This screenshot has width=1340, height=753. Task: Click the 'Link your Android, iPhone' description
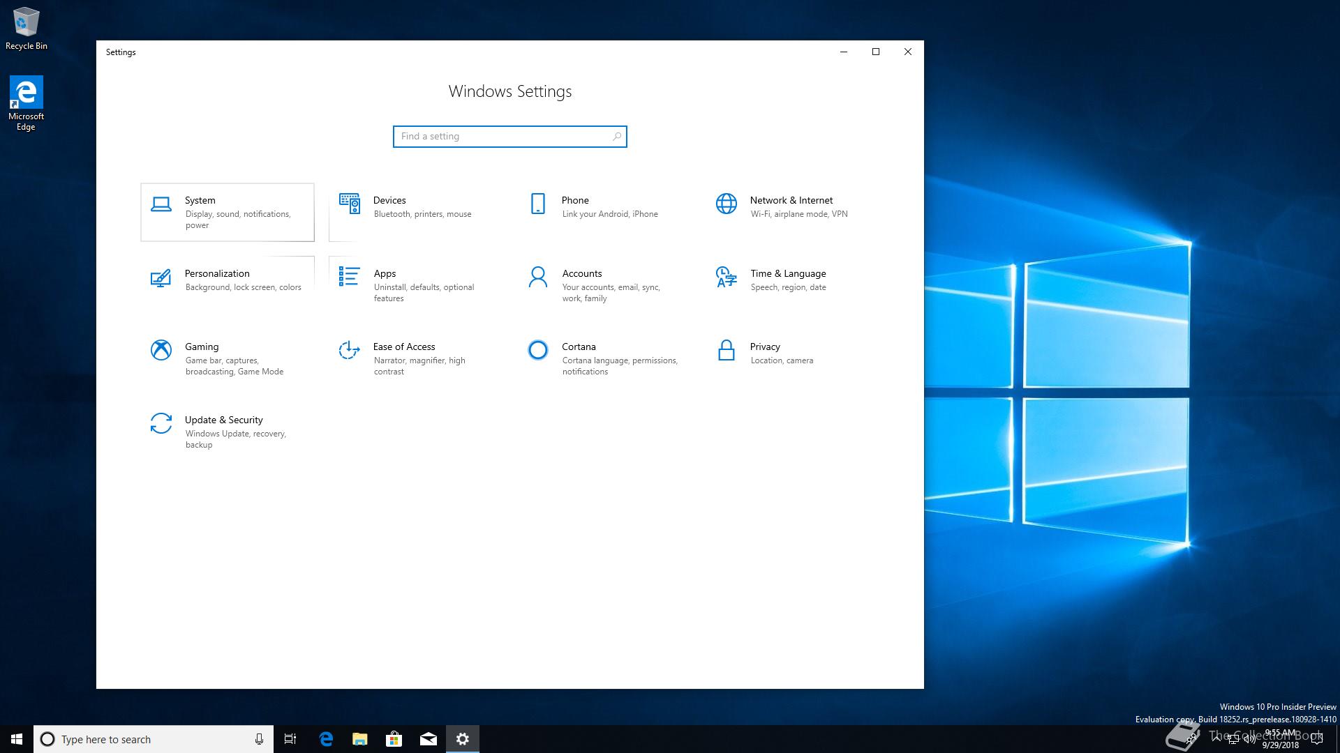point(610,214)
